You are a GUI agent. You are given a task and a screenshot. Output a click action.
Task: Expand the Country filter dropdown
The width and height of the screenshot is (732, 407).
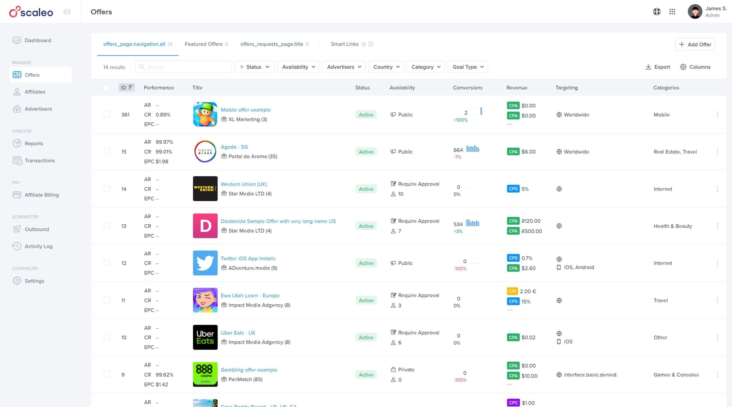386,66
